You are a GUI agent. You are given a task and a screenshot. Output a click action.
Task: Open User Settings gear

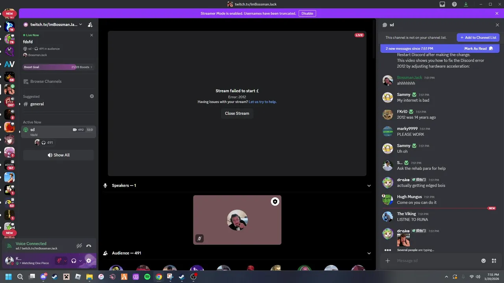(89, 261)
